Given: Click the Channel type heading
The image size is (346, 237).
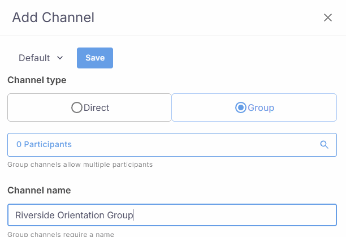Looking at the screenshot, I should point(37,80).
